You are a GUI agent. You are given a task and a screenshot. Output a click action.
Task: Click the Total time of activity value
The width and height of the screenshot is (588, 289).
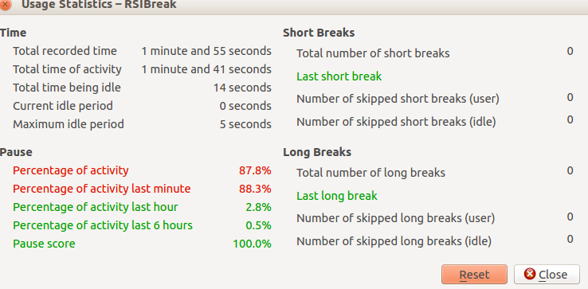coord(206,69)
